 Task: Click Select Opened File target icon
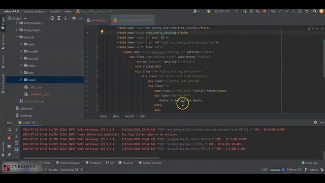[52, 18]
